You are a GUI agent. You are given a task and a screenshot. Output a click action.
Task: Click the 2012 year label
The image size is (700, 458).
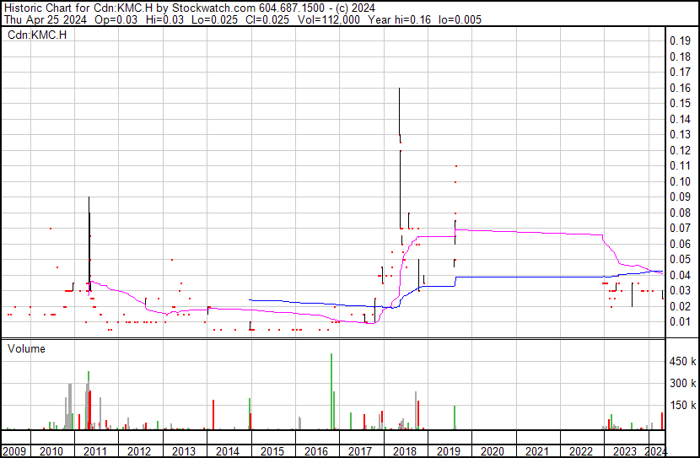pyautogui.click(x=139, y=451)
